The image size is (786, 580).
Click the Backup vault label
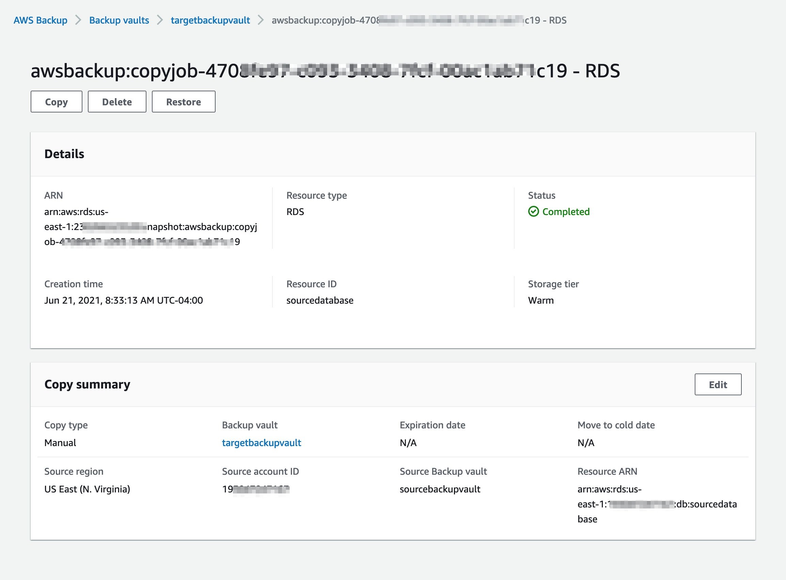(250, 425)
